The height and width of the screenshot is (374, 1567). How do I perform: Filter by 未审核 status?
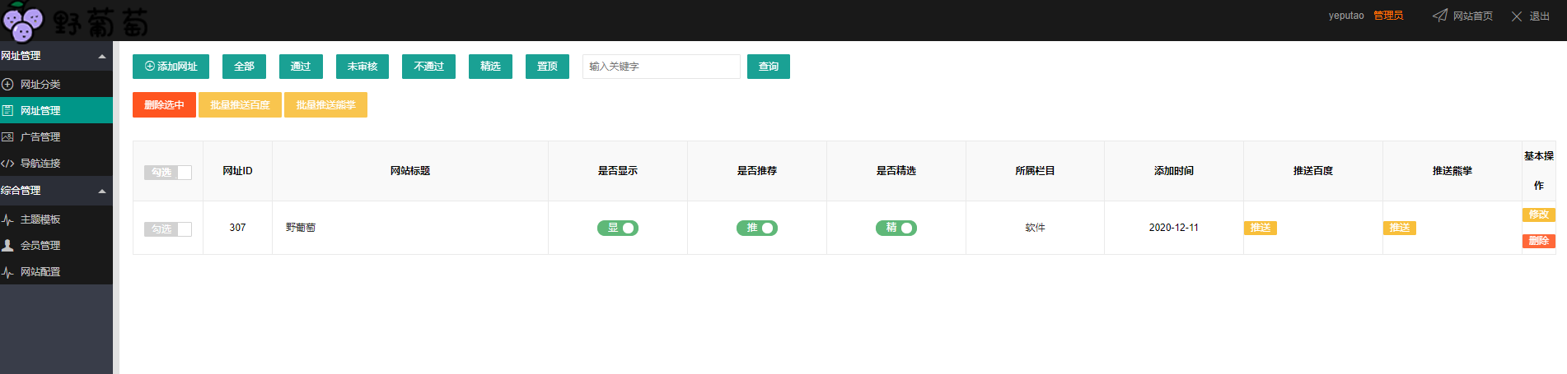(x=363, y=67)
